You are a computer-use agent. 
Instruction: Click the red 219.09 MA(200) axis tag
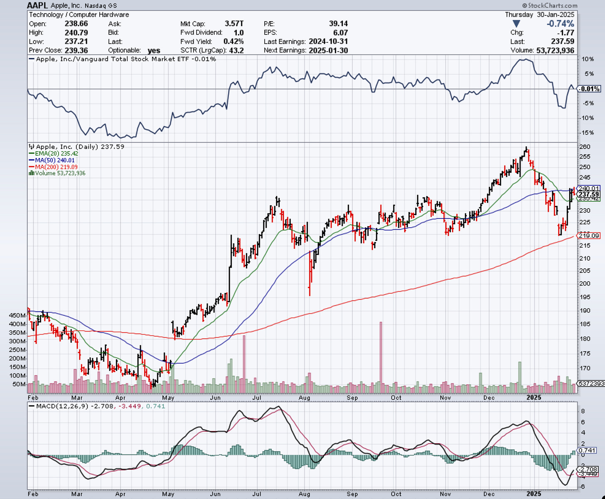(589, 236)
